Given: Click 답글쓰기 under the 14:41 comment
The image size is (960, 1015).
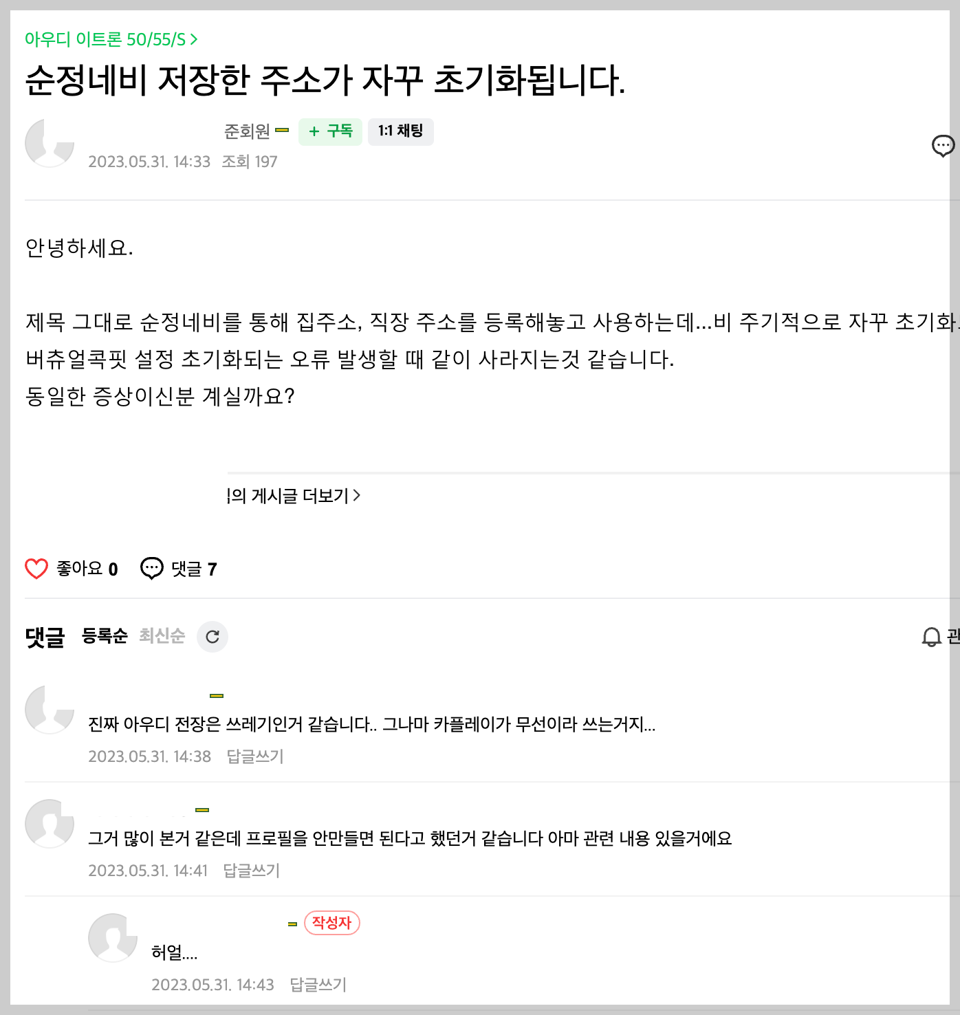Looking at the screenshot, I should tap(252, 871).
